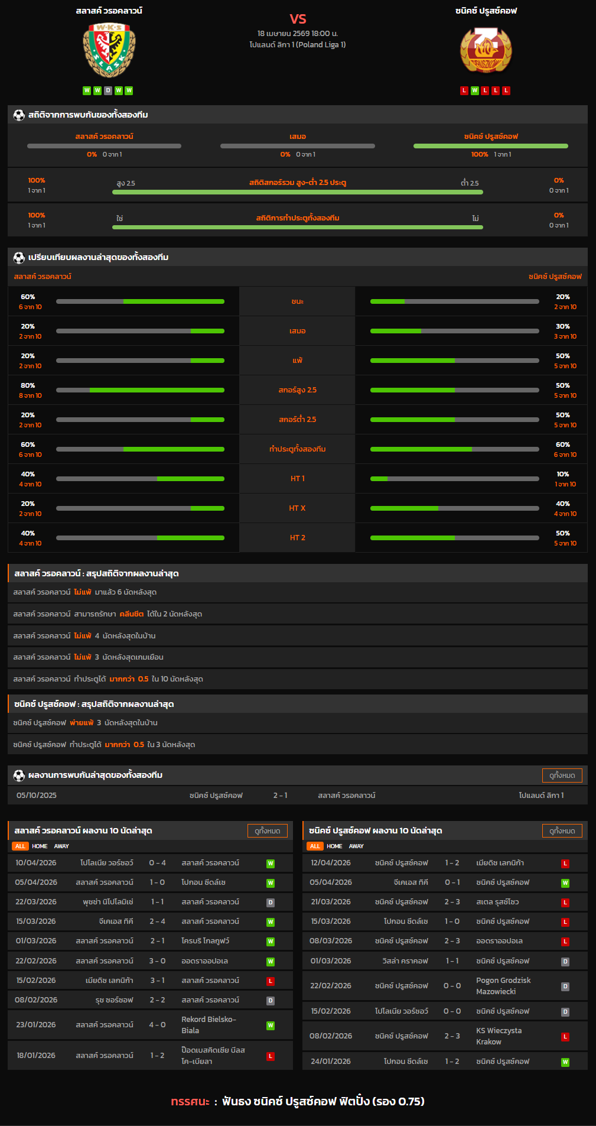This screenshot has width=596, height=1126.
Task: Open 'ดูทั้งหมด' button in head-to-head results section
Action: [562, 775]
